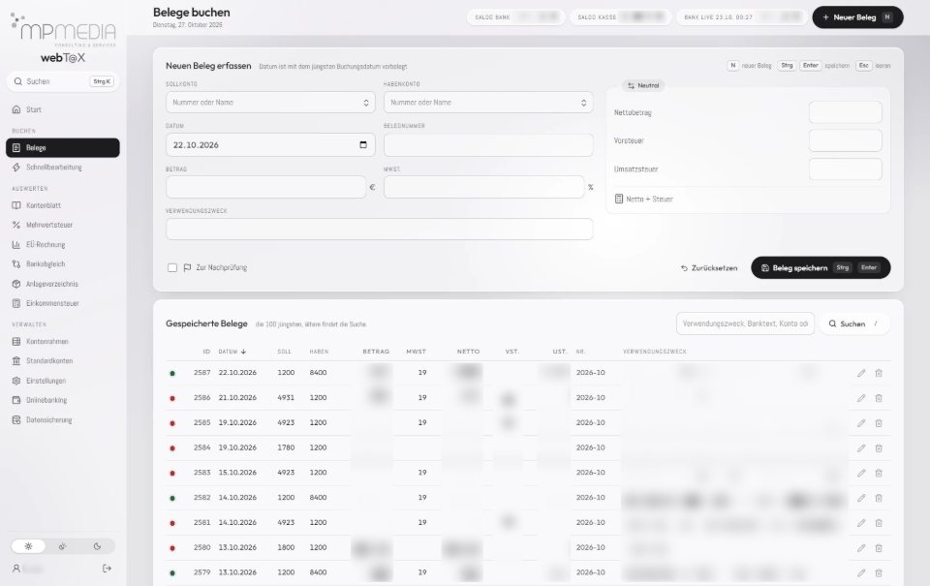Select the automatic theme toggle in the middle
The height and width of the screenshot is (586, 930).
(62, 546)
